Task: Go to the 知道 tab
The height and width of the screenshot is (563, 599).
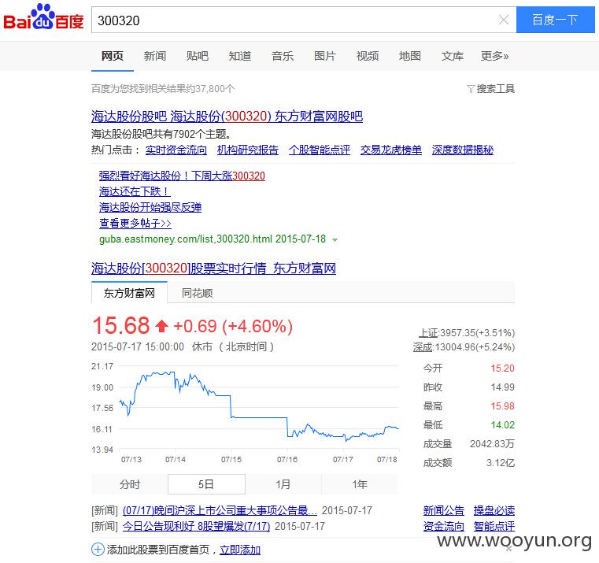Action: 240,56
